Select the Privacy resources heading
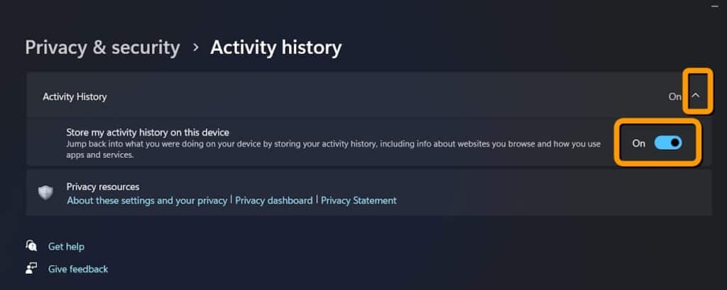727x290 pixels. pos(103,186)
